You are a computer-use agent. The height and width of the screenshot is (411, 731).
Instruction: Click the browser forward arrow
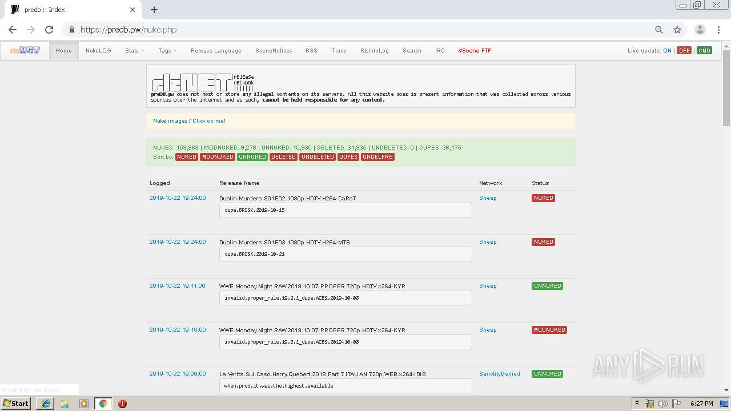point(31,30)
